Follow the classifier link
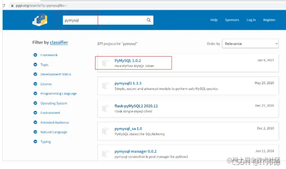286x169 pixels. coord(59,43)
